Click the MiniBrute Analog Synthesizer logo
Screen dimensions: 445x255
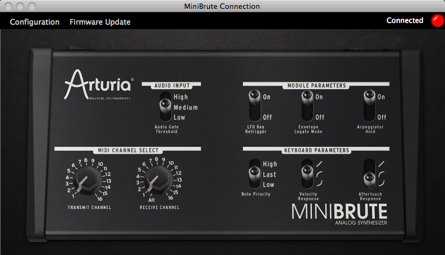(x=340, y=214)
